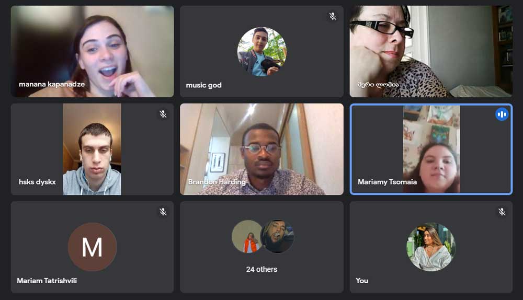523x300 pixels.
Task: Select hsks dyskx video feed
Action: (92, 149)
